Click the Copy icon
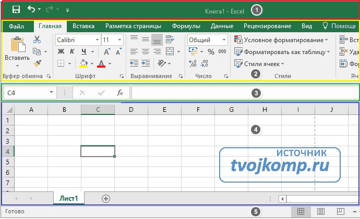This screenshot has width=360, height=219. pos(37,51)
